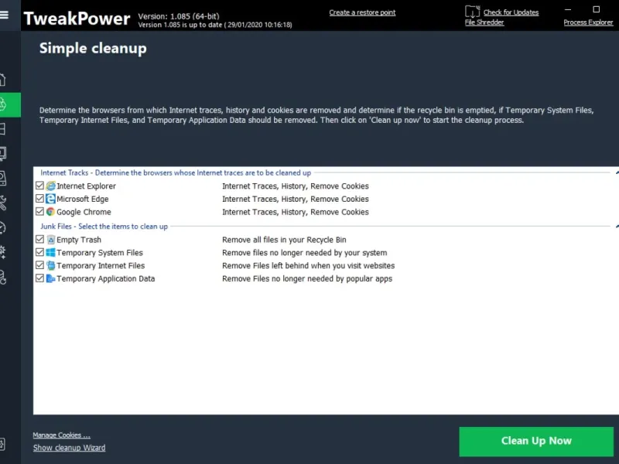The height and width of the screenshot is (464, 619).
Task: Click the Check for Updates link
Action: (x=511, y=12)
